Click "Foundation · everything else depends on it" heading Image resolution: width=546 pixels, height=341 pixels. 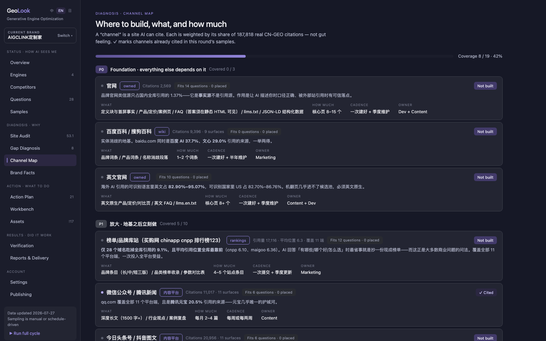pyautogui.click(x=158, y=70)
